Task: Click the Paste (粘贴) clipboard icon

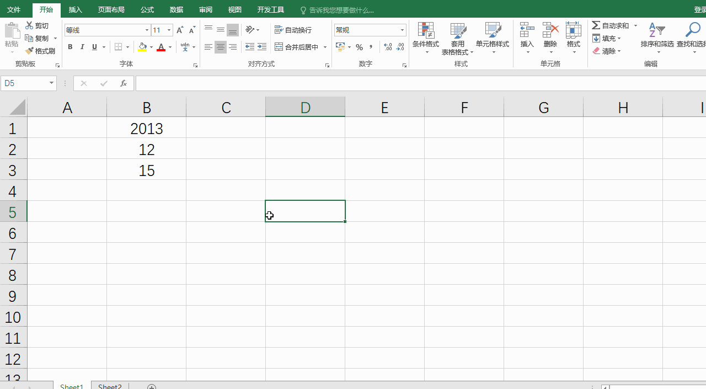Action: click(12, 31)
